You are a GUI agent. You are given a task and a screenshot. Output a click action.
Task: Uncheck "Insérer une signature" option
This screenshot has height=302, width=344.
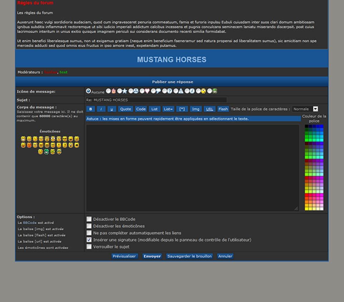89,240
